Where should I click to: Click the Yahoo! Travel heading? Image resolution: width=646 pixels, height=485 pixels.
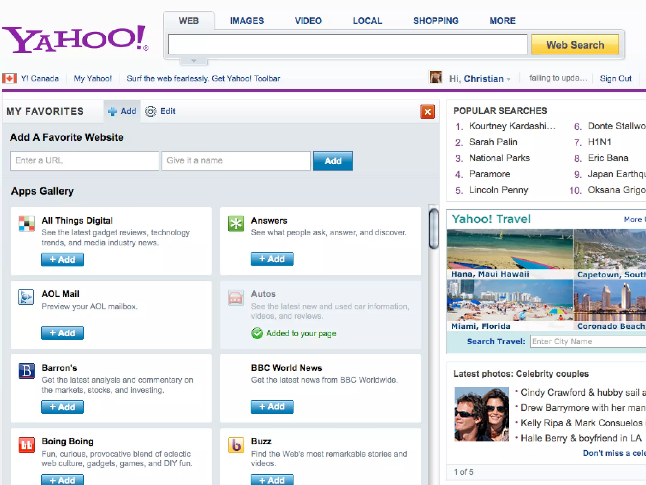491,219
